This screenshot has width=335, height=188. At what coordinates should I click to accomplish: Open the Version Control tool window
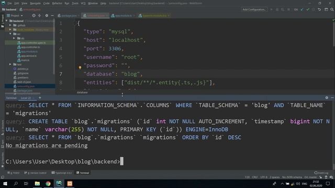pyautogui.click(x=35, y=173)
